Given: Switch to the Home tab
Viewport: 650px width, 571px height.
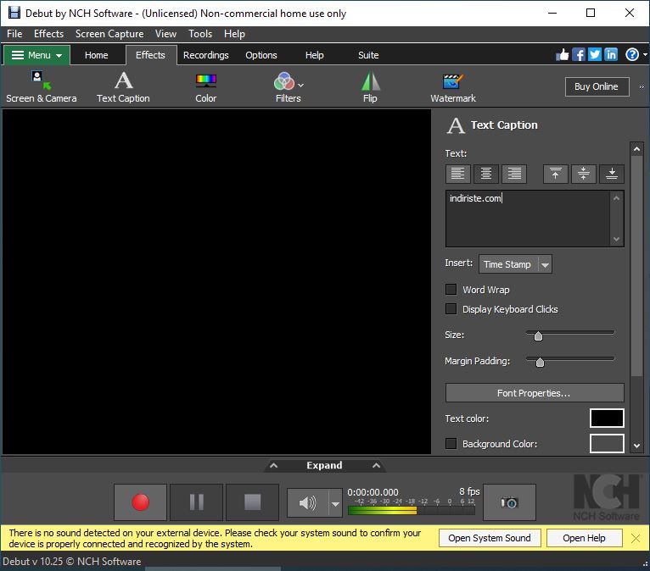Looking at the screenshot, I should [x=97, y=55].
